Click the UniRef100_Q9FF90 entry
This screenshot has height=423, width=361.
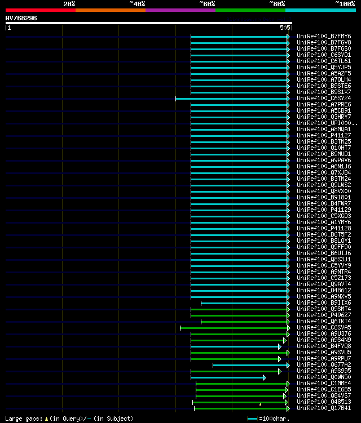[x=324, y=247]
